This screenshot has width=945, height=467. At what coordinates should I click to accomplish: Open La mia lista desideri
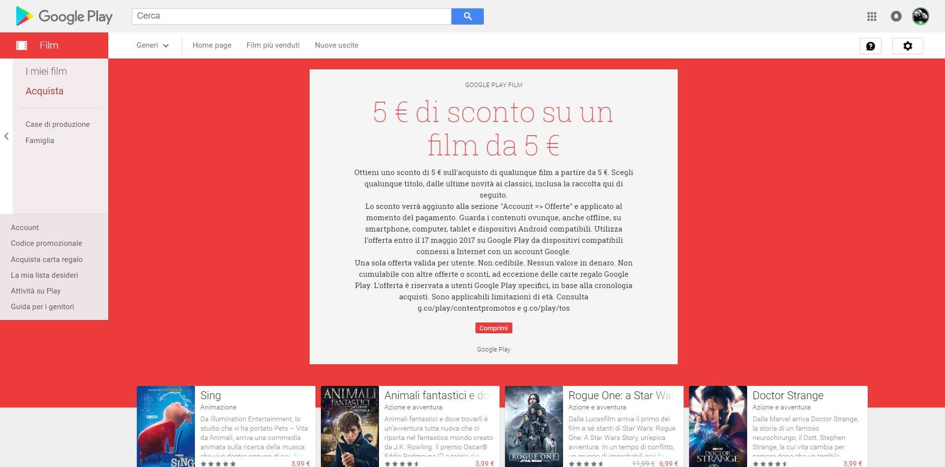(44, 275)
